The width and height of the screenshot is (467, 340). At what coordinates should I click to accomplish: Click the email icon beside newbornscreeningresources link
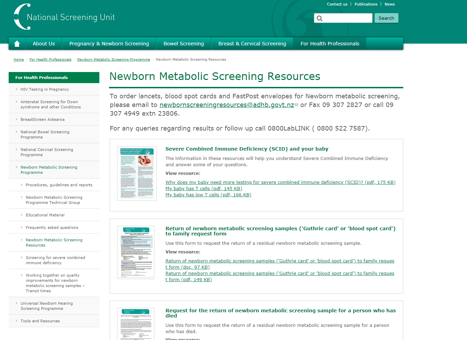(x=296, y=105)
